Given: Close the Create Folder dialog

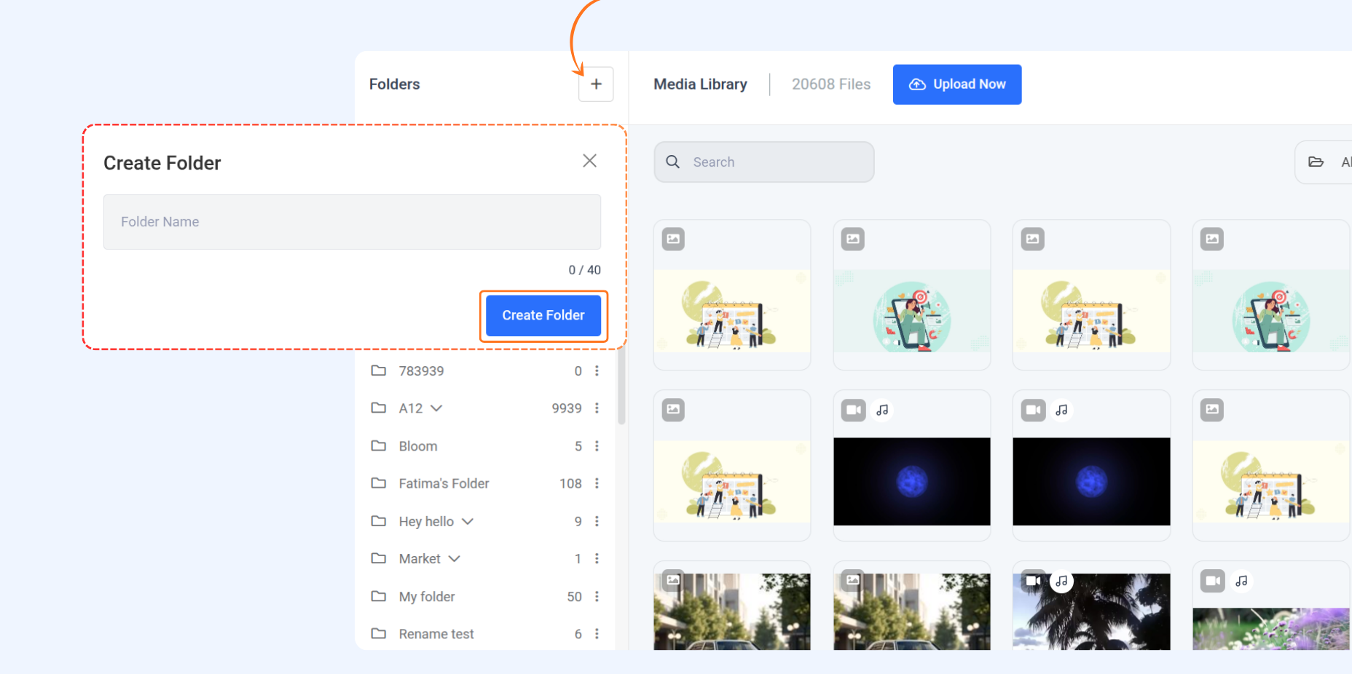Looking at the screenshot, I should (x=590, y=161).
